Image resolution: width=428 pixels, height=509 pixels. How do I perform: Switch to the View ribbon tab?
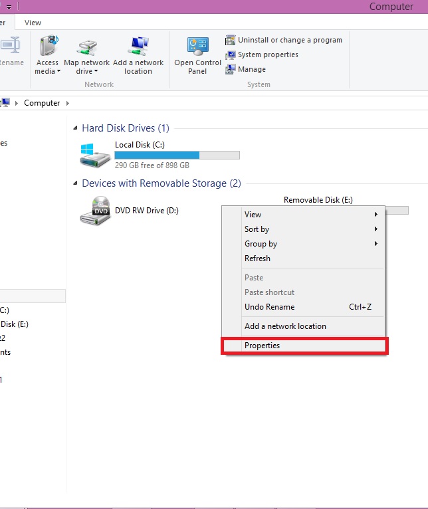(33, 23)
